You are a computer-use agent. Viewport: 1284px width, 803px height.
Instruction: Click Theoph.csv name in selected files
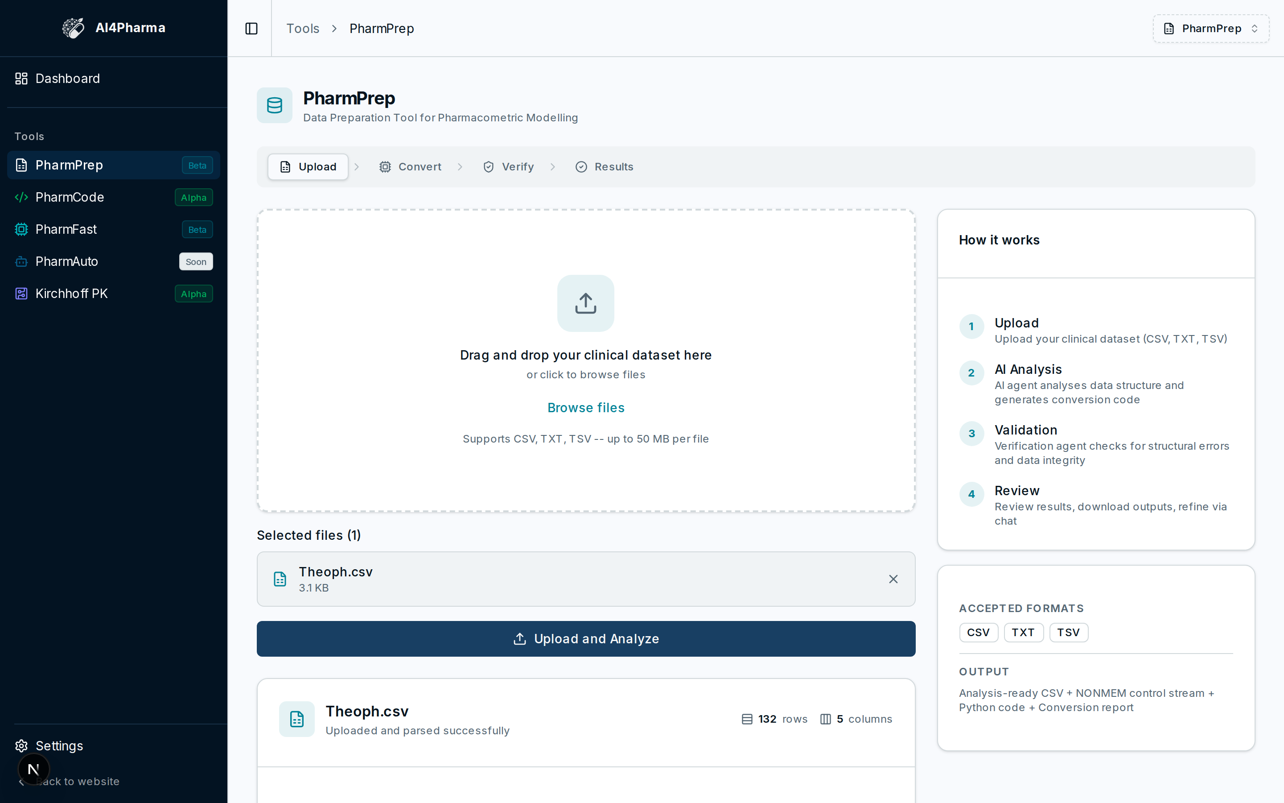[x=336, y=571]
